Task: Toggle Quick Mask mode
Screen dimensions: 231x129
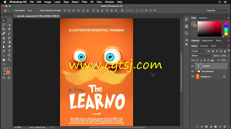Action: point(4,78)
